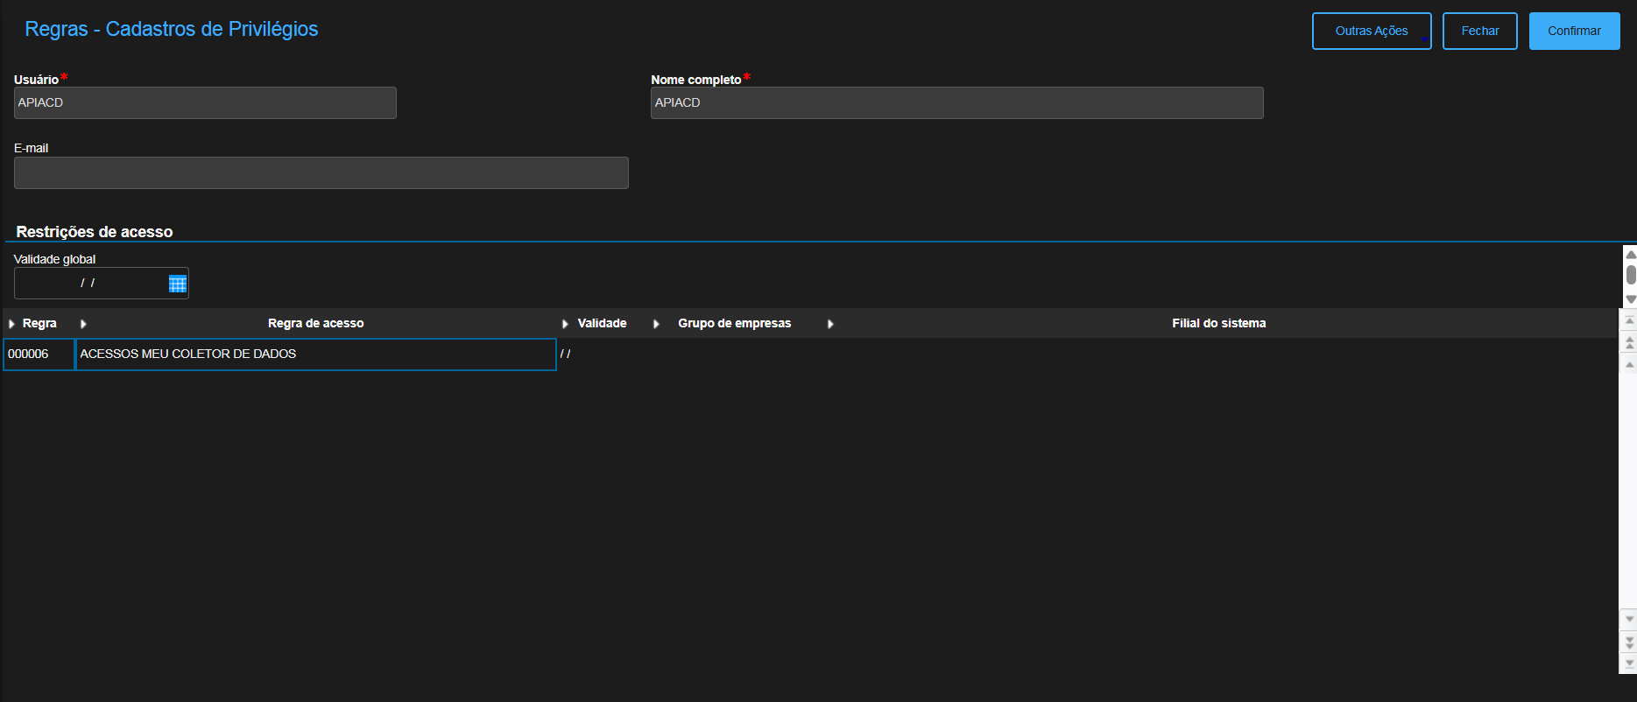This screenshot has width=1637, height=702.
Task: Jump to first row of the grid
Action: (x=1629, y=321)
